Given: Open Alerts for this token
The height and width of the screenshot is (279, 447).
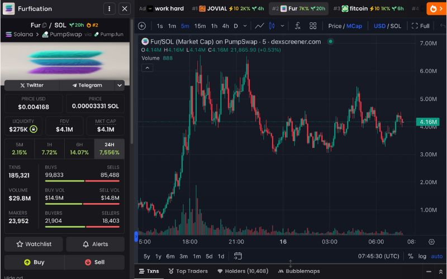Looking at the screenshot, I should (x=95, y=244).
